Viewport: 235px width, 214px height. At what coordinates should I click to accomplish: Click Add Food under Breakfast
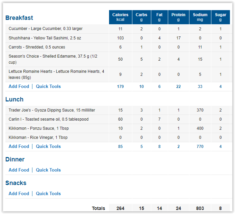(19, 86)
